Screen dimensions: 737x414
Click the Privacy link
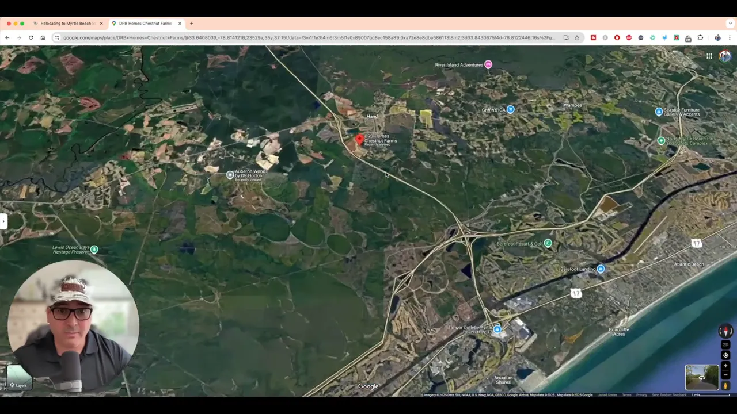point(641,395)
